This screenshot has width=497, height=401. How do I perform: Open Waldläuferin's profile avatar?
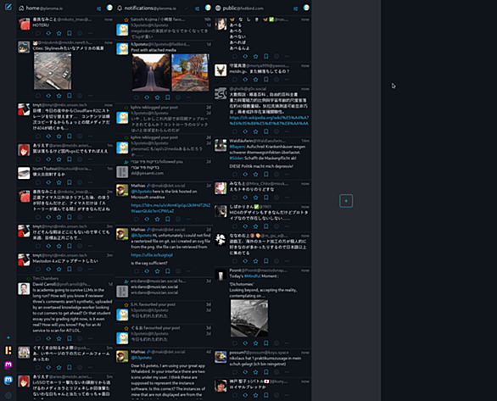(221, 145)
